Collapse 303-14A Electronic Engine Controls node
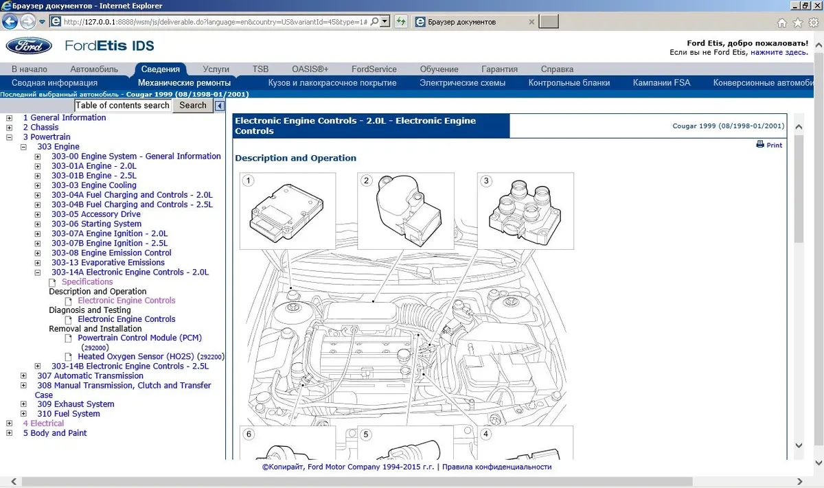The image size is (824, 488). point(38,272)
